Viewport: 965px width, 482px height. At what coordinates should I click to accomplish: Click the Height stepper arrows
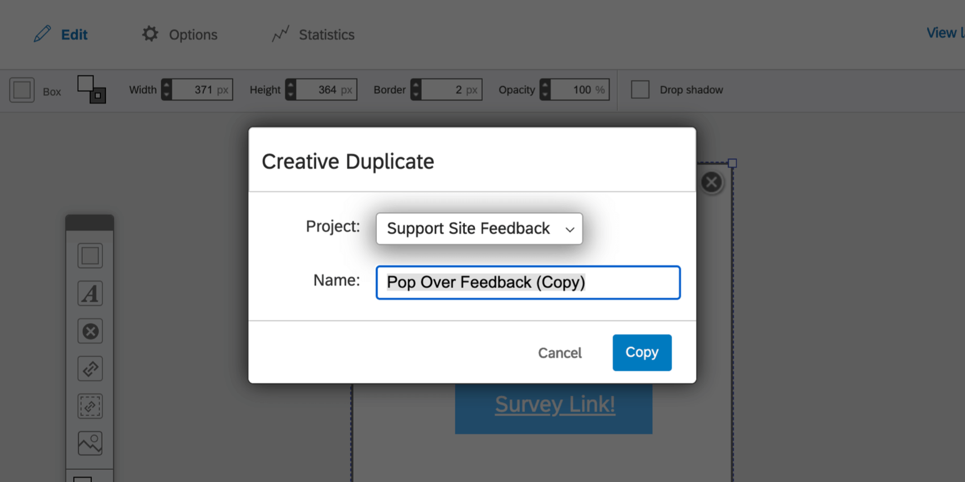click(291, 90)
